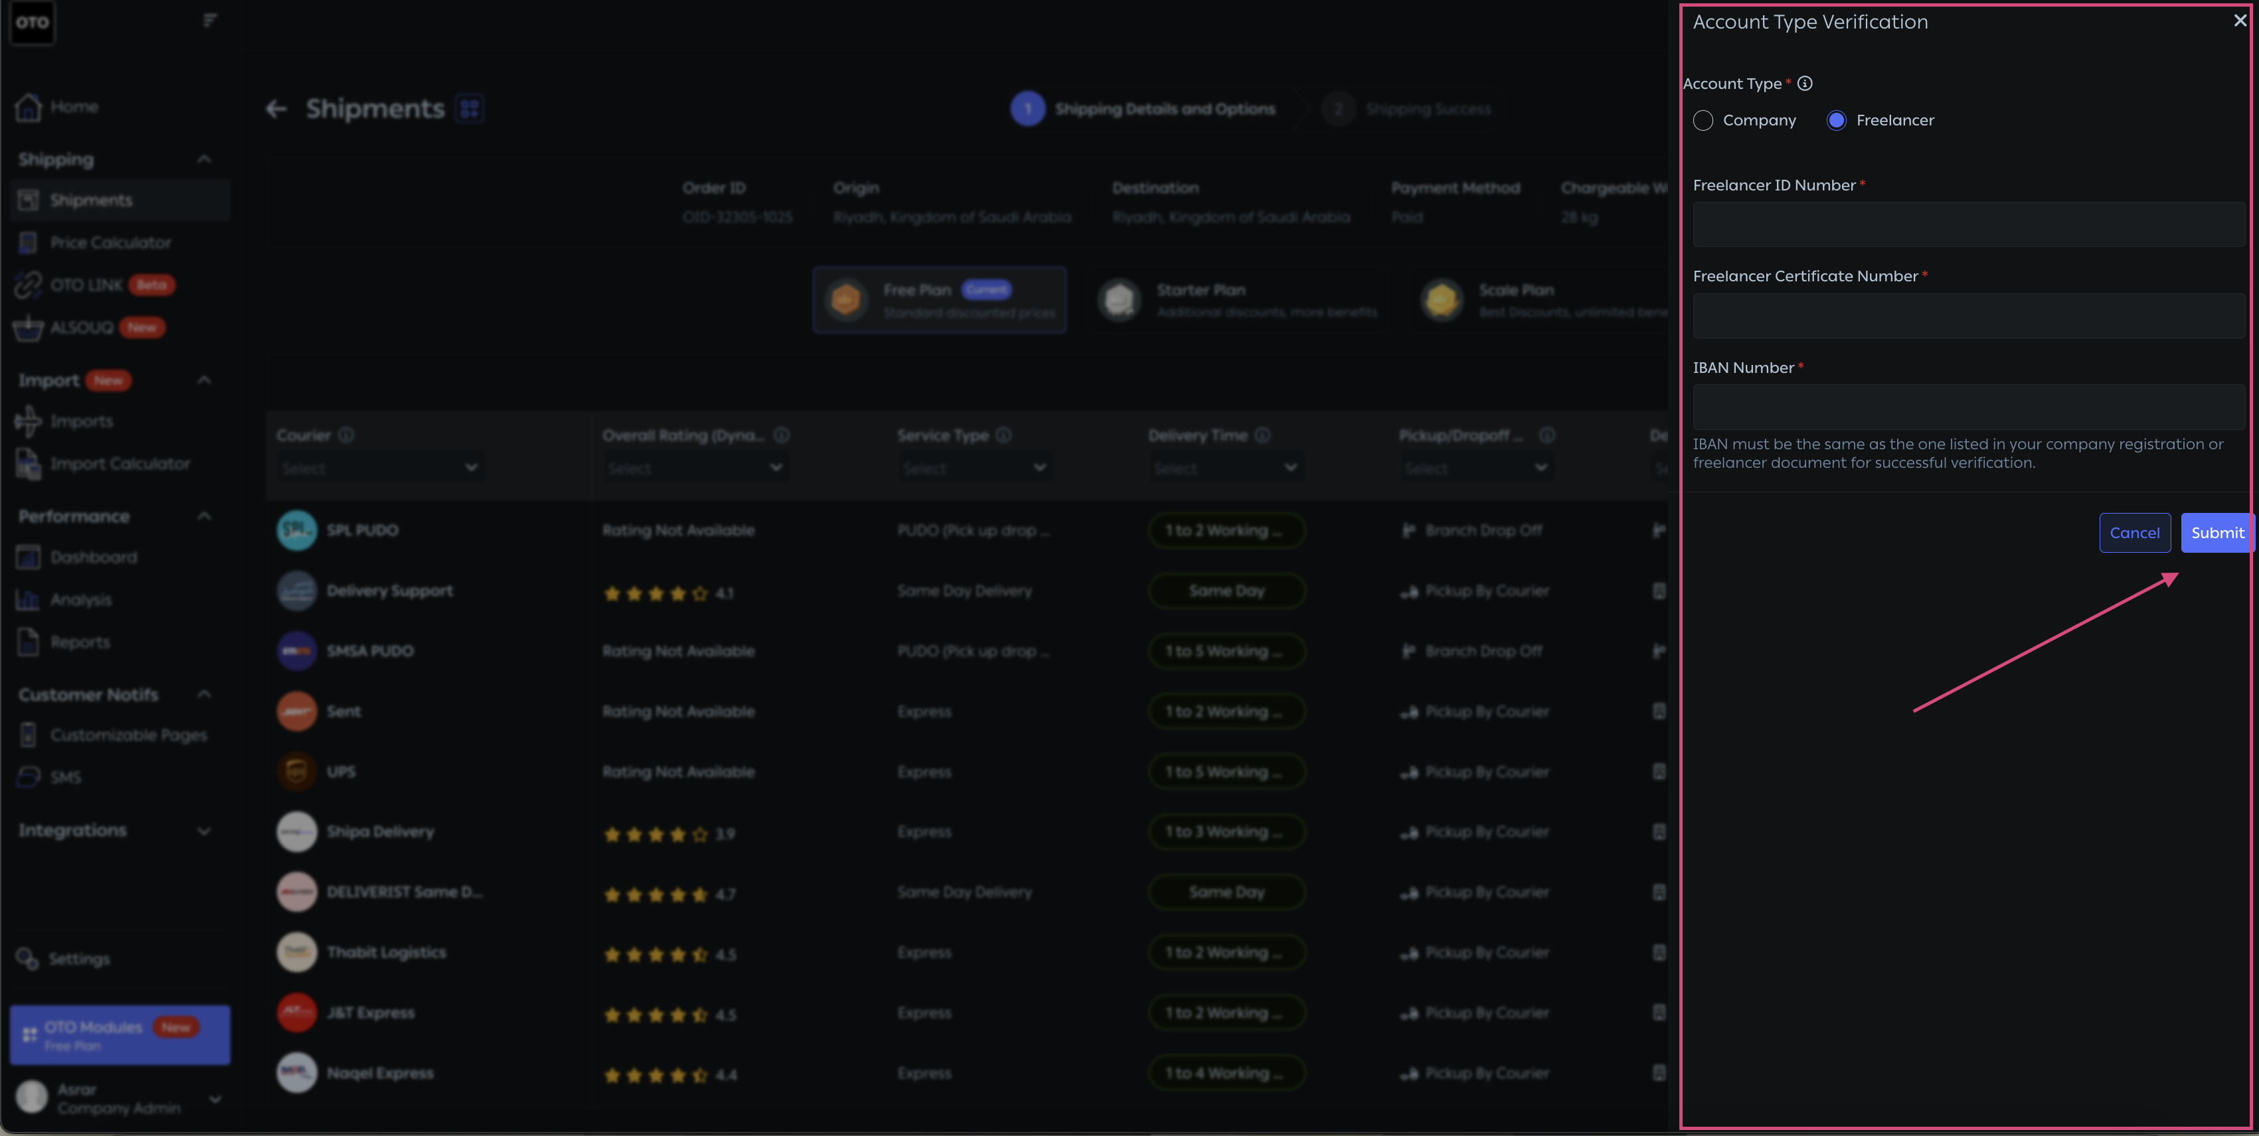Image resolution: width=2259 pixels, height=1136 pixels.
Task: Select the Freelancer radio button
Action: (x=1835, y=120)
